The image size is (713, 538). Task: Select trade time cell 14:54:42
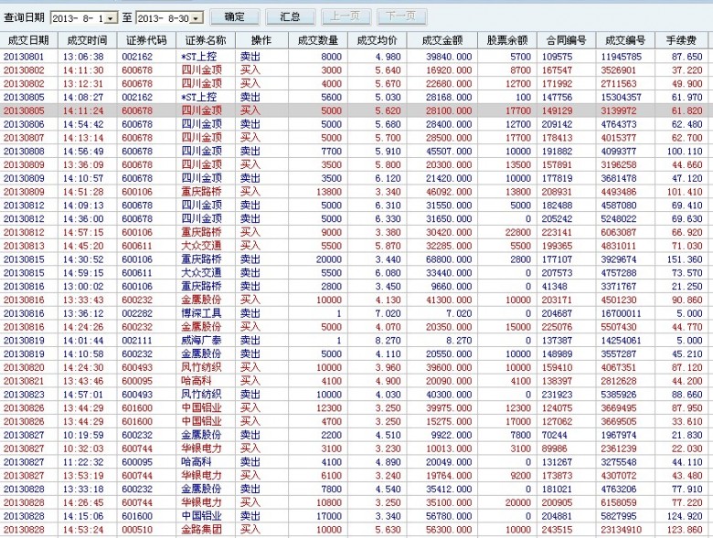click(83, 124)
